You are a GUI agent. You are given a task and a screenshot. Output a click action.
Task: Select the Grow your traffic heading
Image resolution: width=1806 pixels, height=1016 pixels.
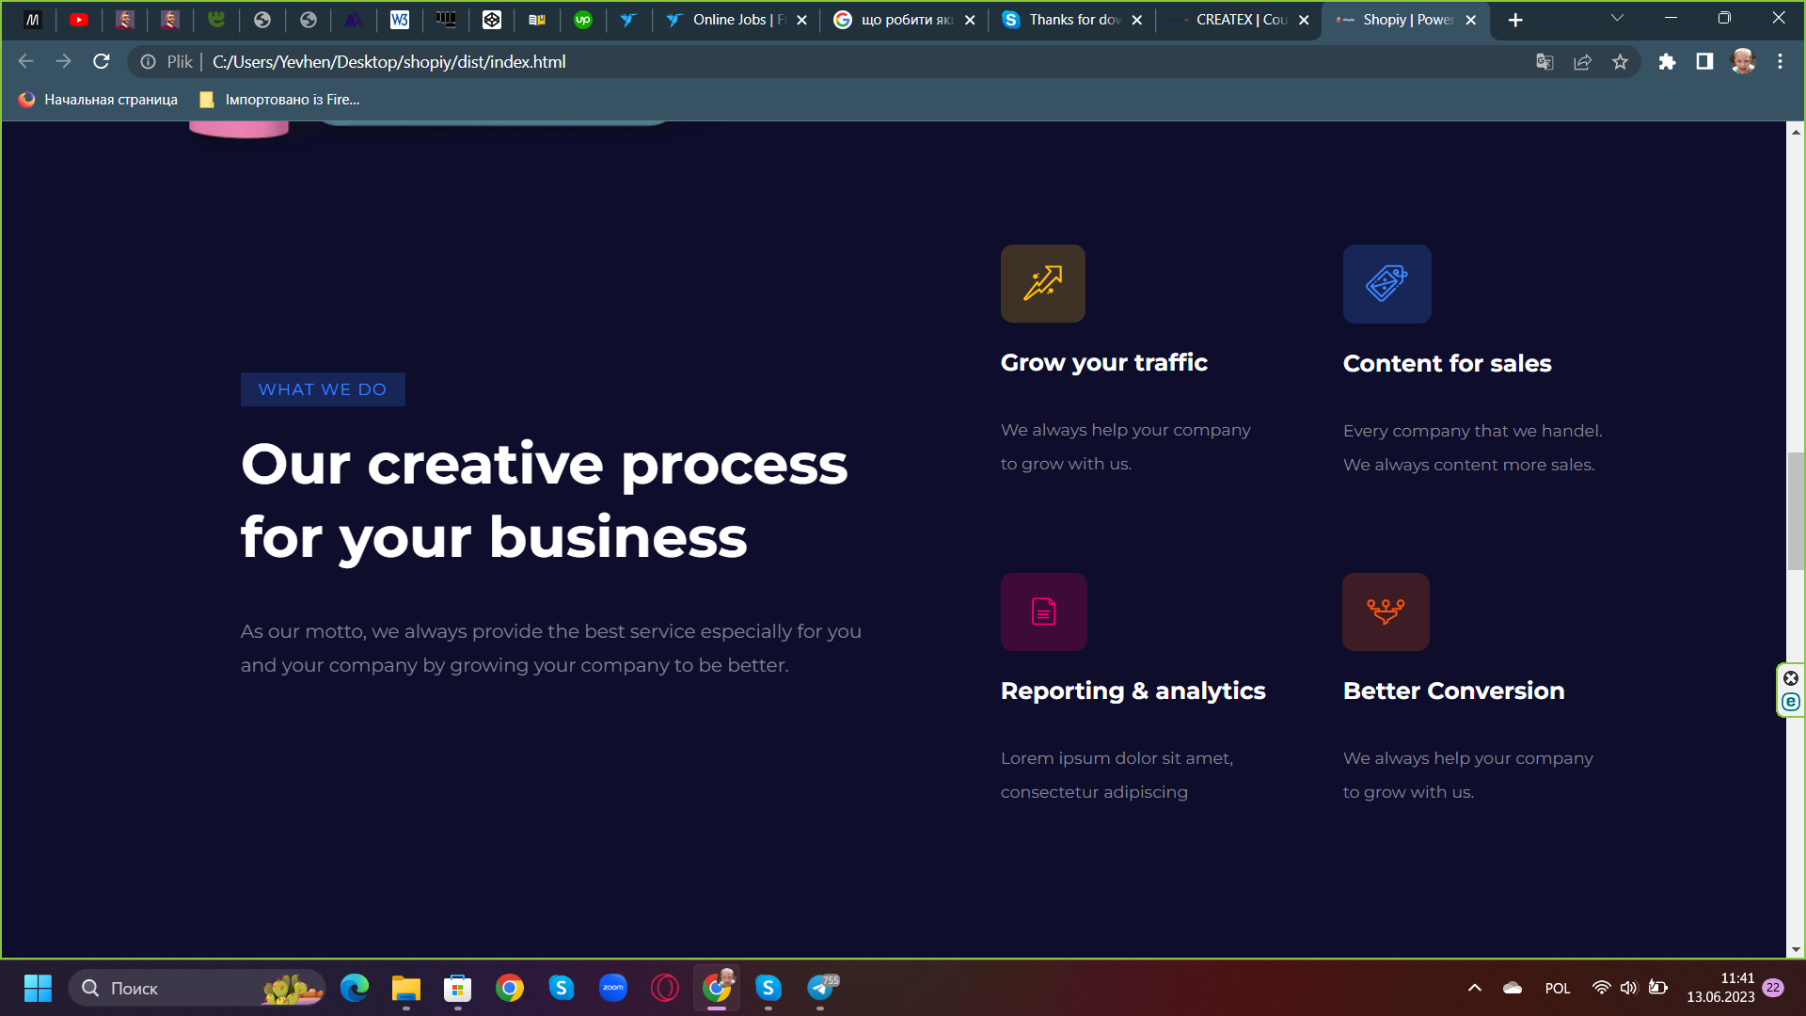coord(1104,363)
